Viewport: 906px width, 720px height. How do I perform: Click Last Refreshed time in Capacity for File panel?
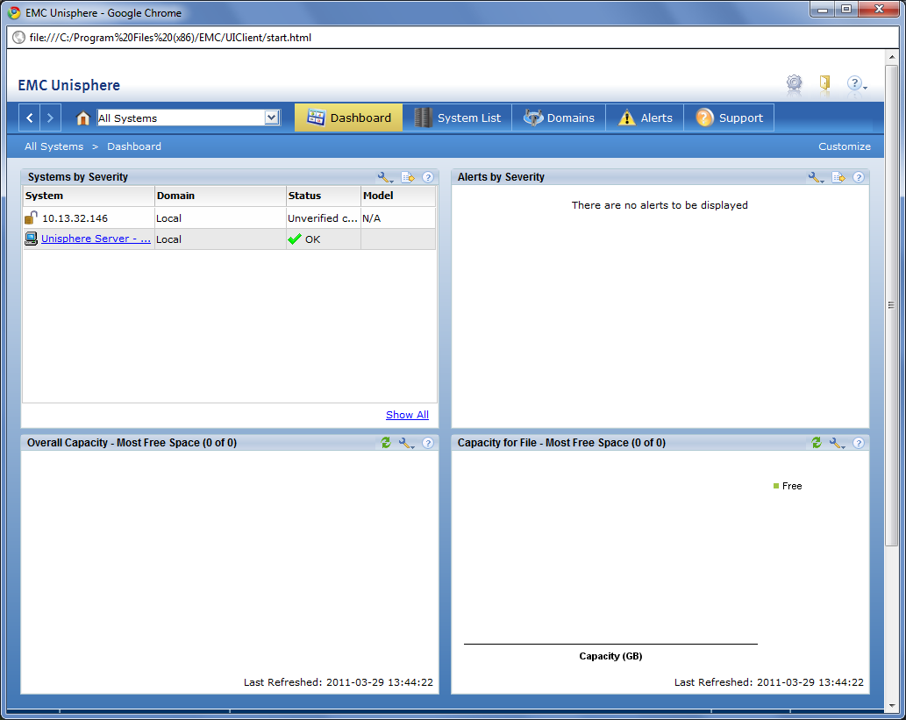(769, 682)
